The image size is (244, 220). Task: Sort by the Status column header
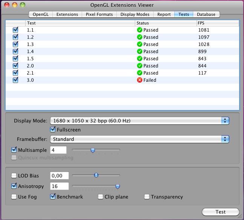click(x=166, y=23)
